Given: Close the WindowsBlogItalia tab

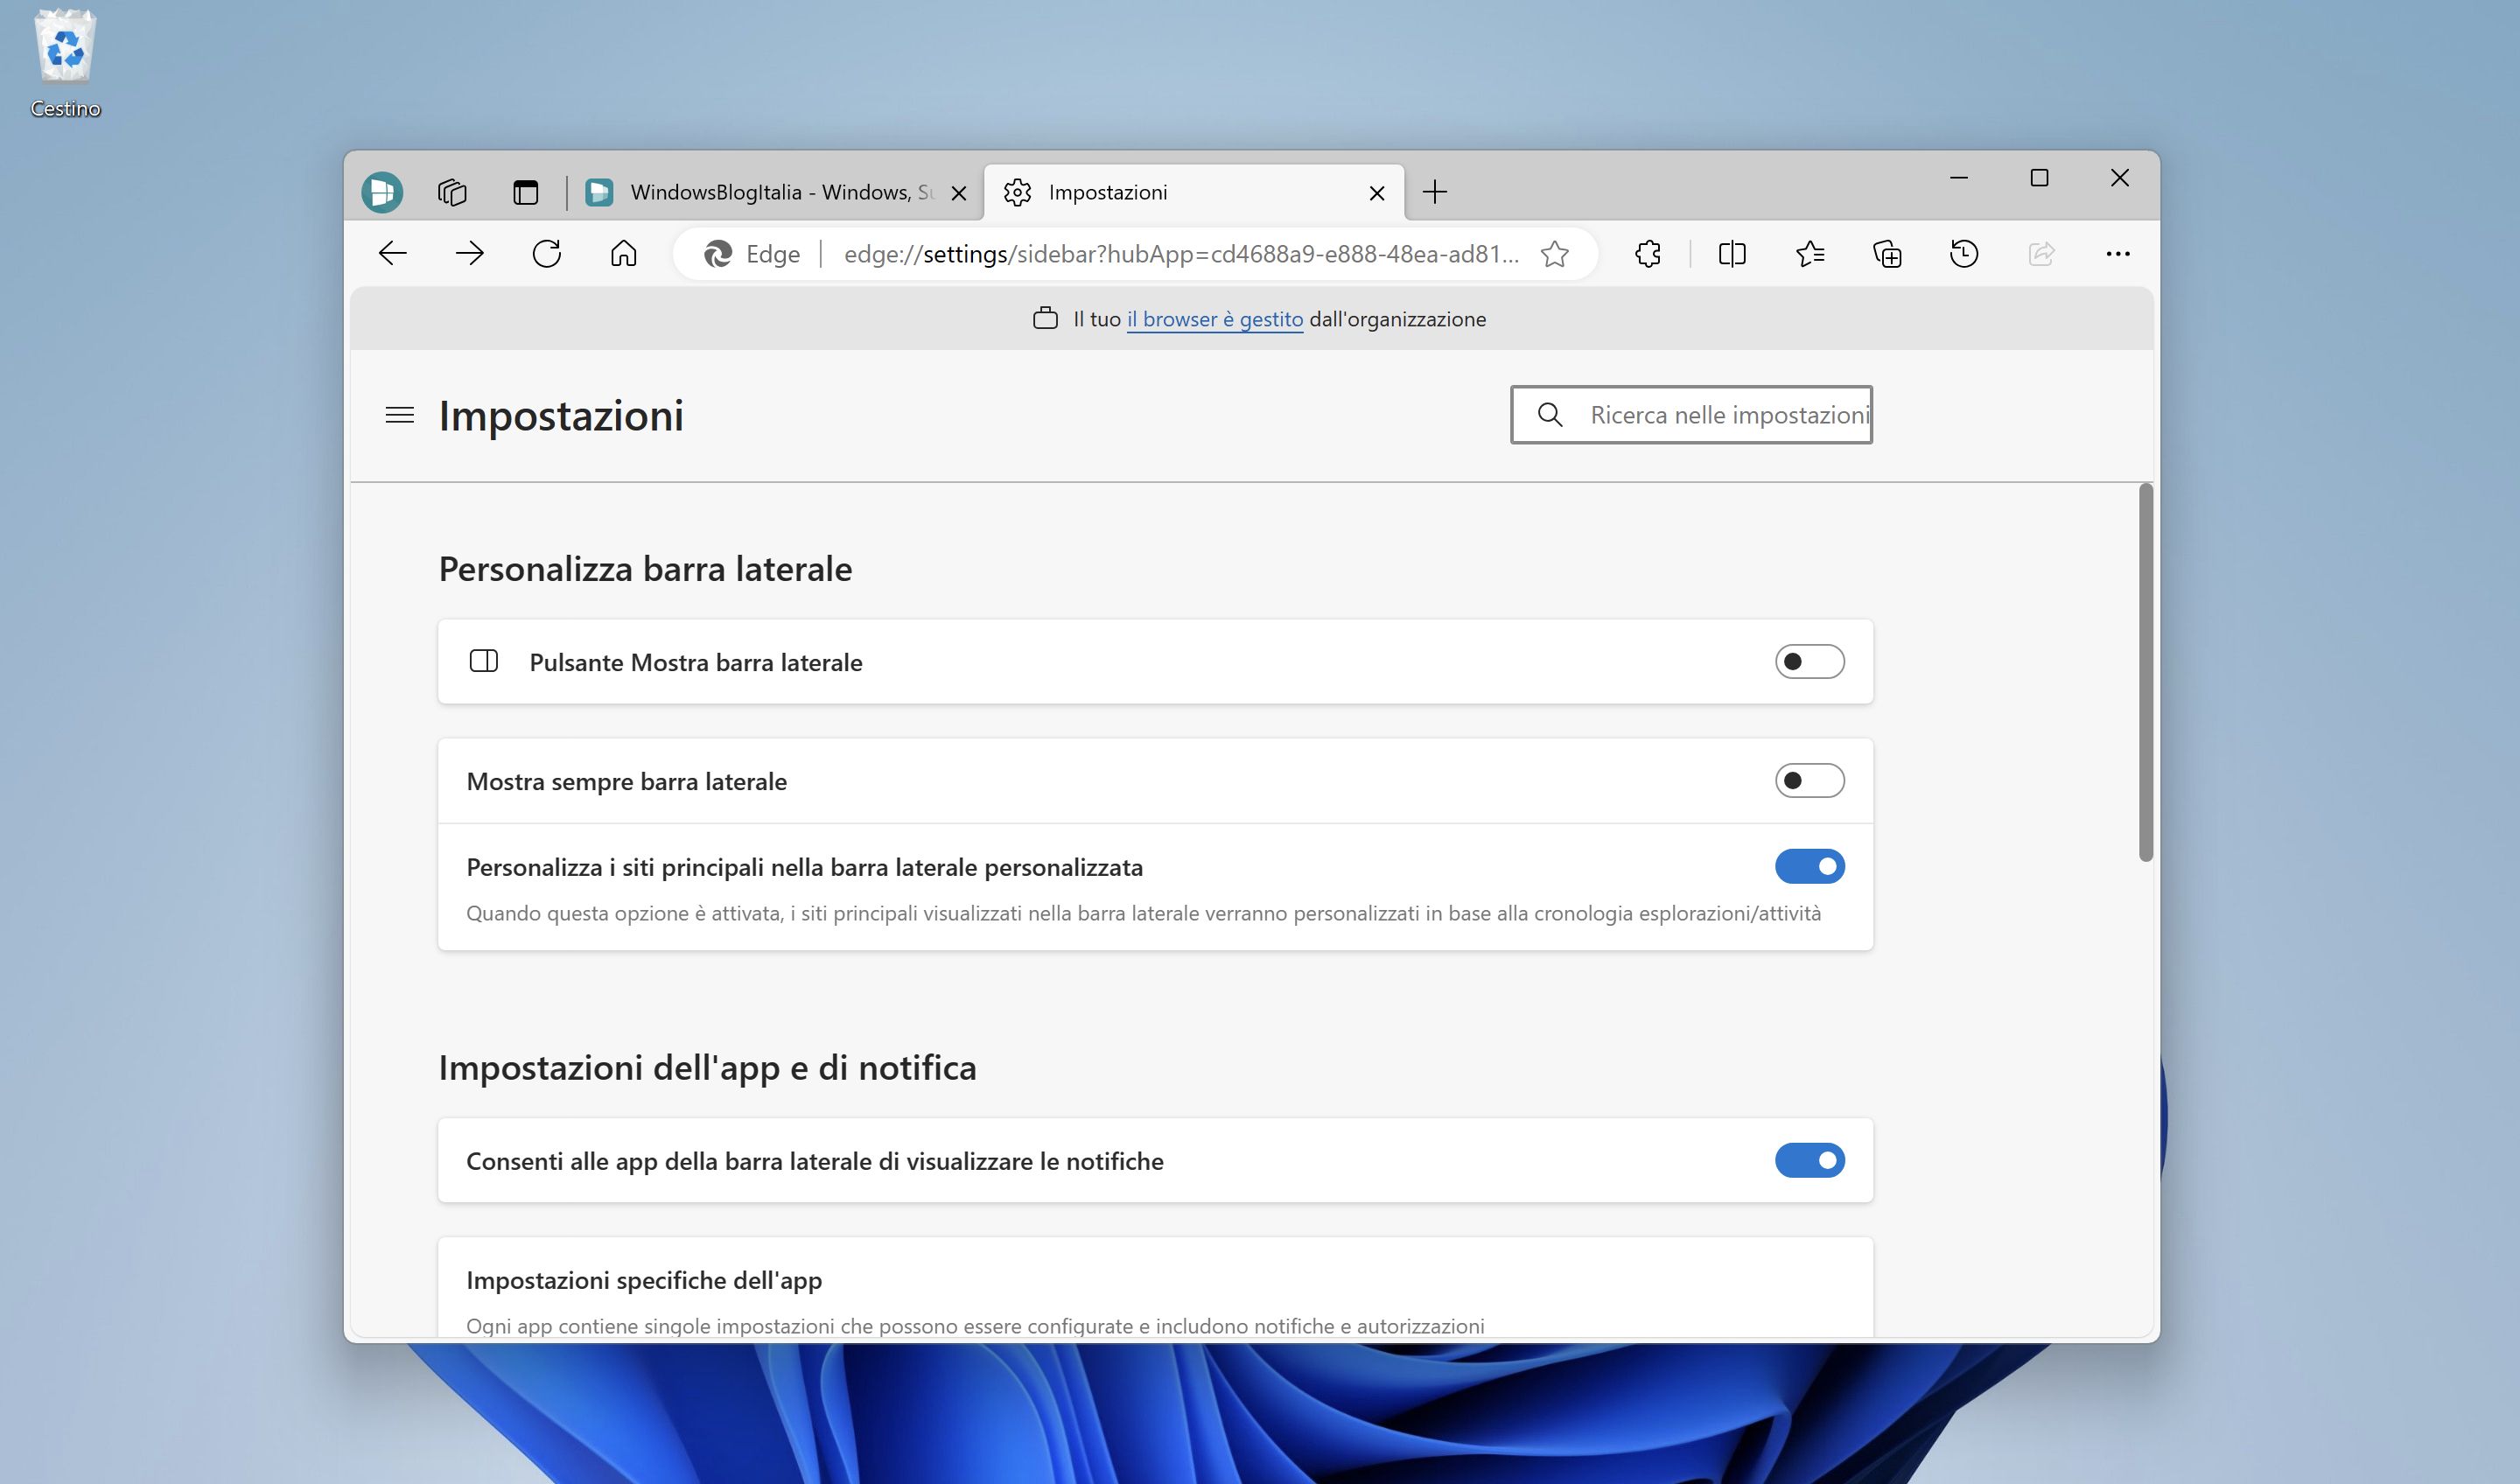Looking at the screenshot, I should pos(959,193).
